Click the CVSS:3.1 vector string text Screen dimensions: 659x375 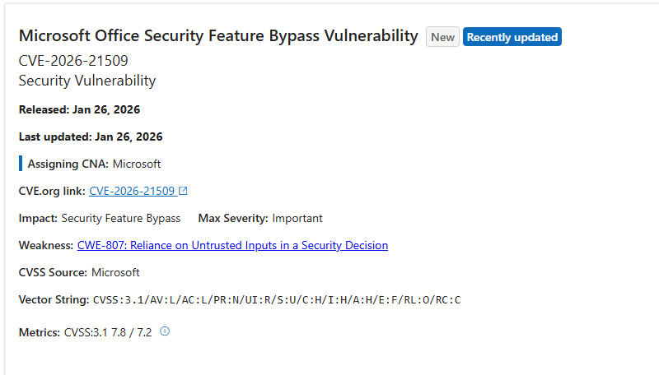(x=276, y=299)
